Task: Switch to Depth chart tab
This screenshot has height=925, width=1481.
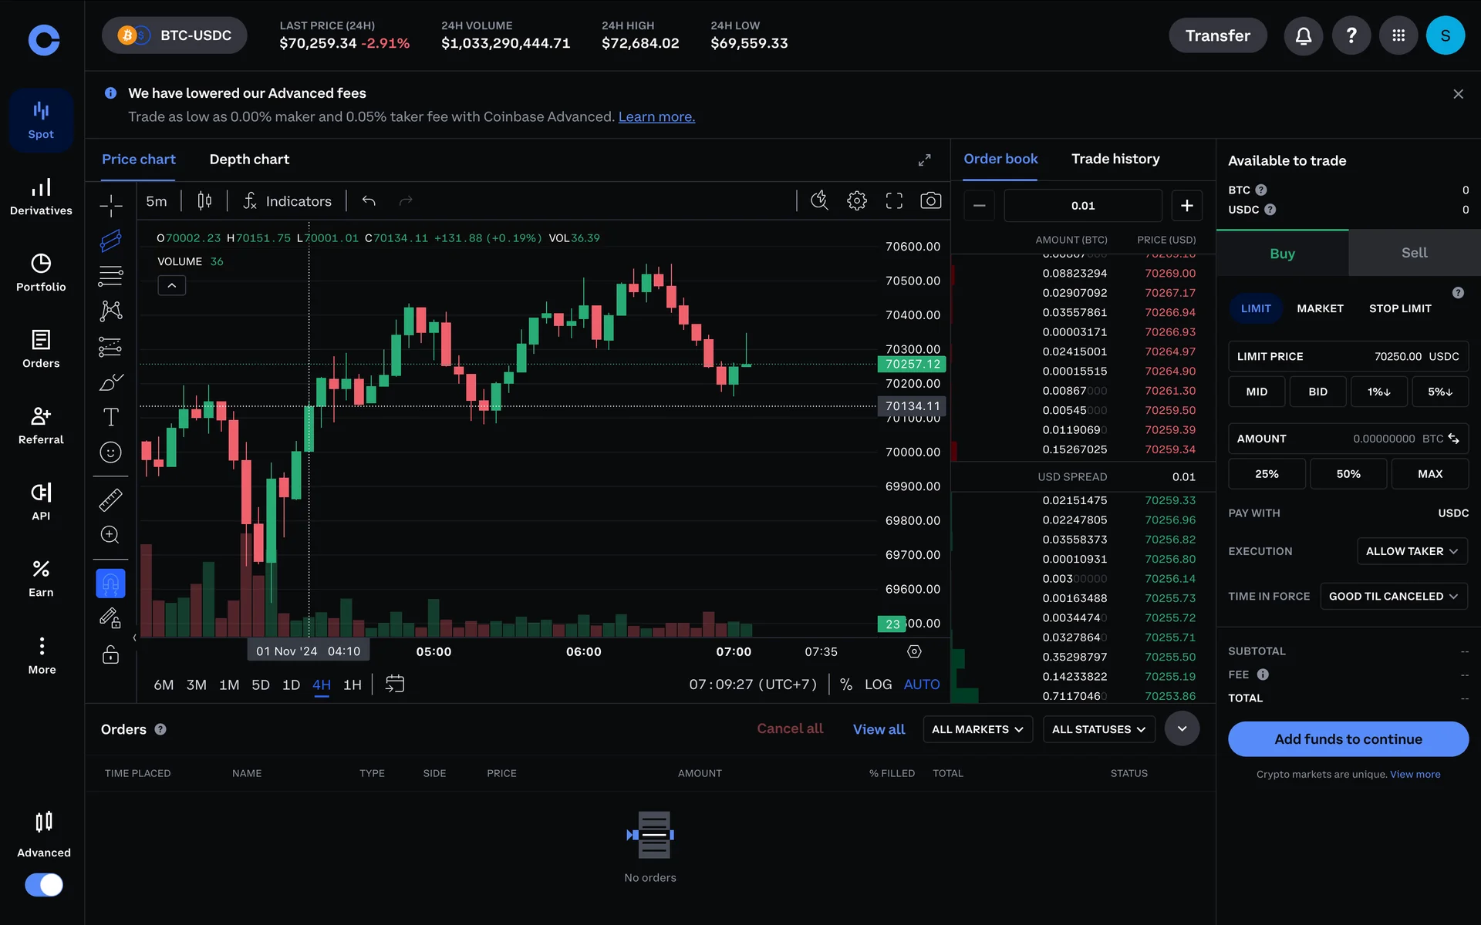Action: 249,160
